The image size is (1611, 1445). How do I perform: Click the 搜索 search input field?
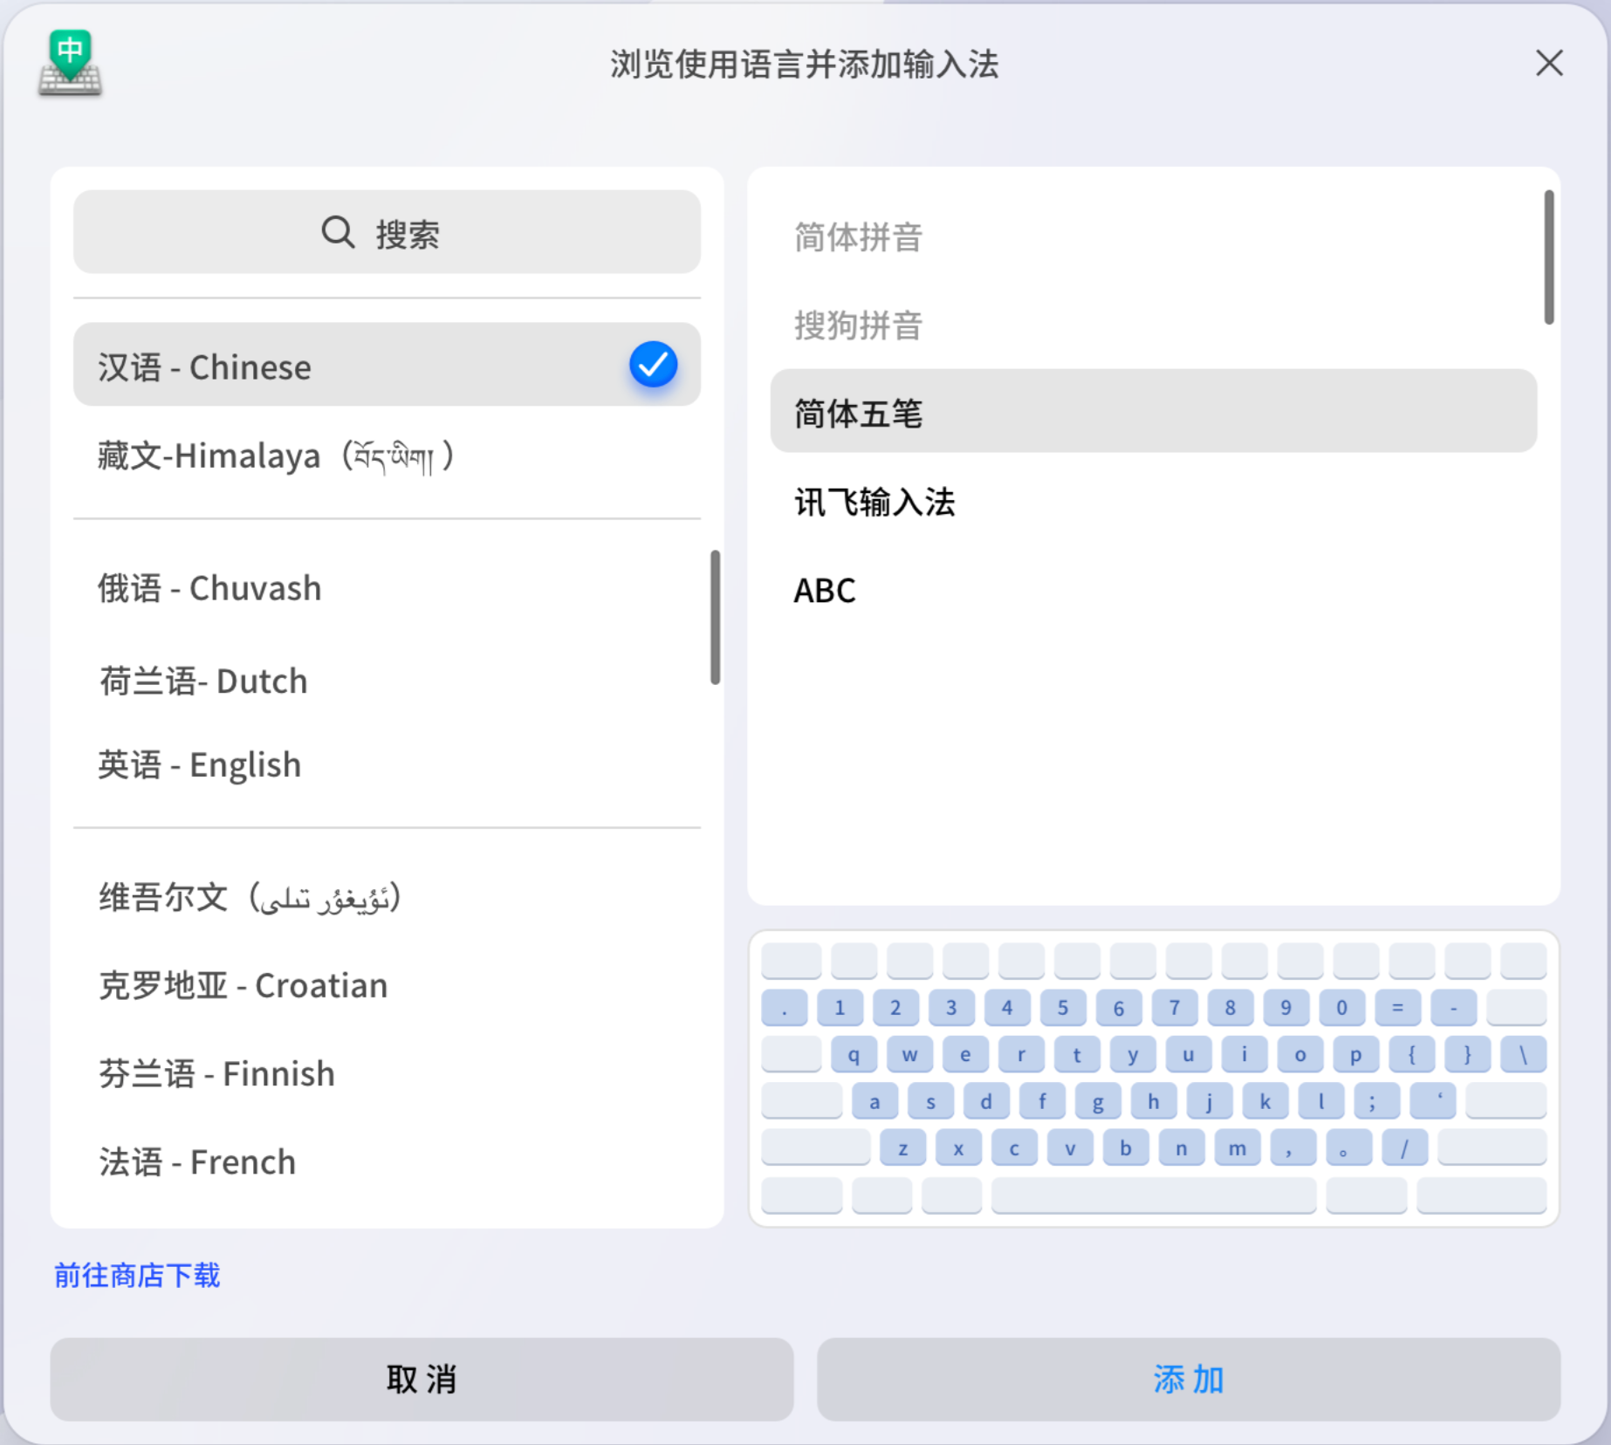tap(387, 231)
